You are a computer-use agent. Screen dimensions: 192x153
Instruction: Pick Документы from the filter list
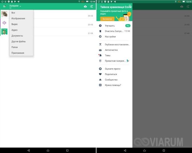click(x=17, y=36)
